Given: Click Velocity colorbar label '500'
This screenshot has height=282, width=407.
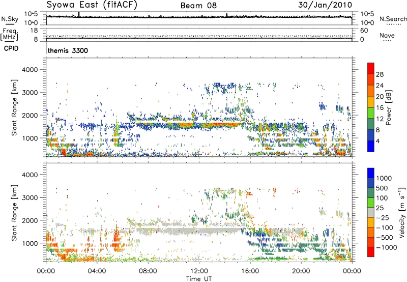Looking at the screenshot, I should point(382,188).
